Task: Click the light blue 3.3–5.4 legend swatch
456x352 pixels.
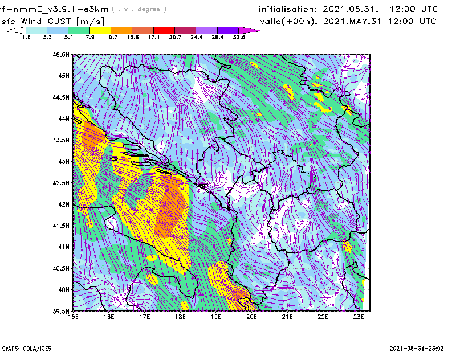Action: 58,30
